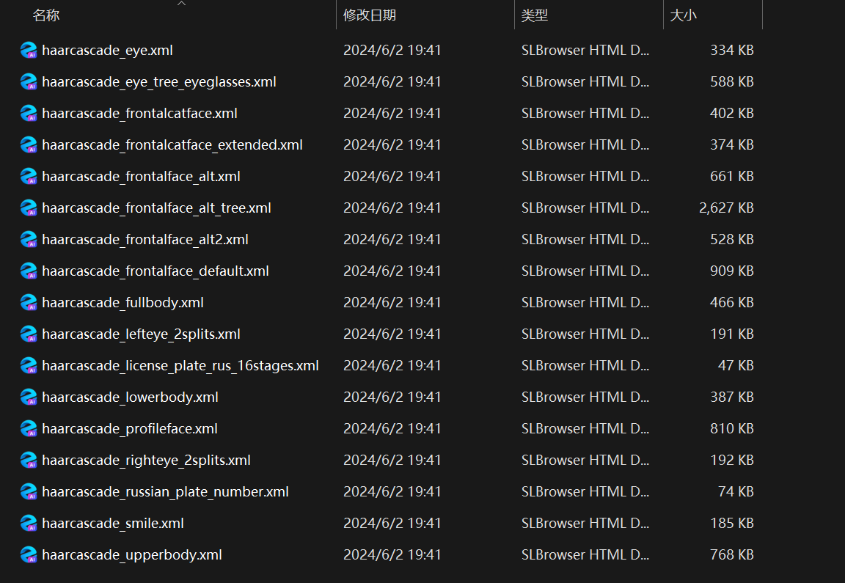
Task: Sort files by the 修改日期 column header
Action: point(370,15)
